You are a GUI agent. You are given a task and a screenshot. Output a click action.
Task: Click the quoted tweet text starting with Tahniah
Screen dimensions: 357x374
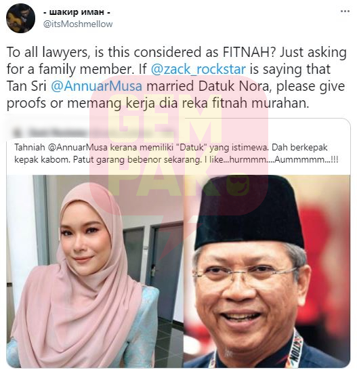click(x=176, y=153)
